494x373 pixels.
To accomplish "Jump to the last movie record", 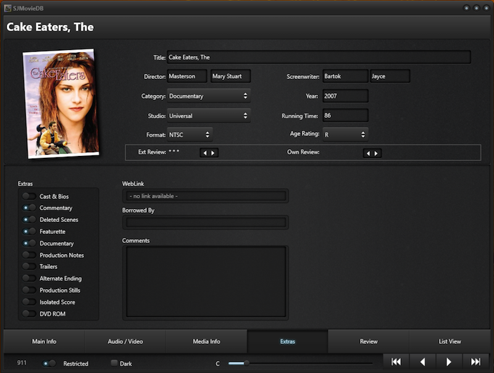I will (475, 362).
